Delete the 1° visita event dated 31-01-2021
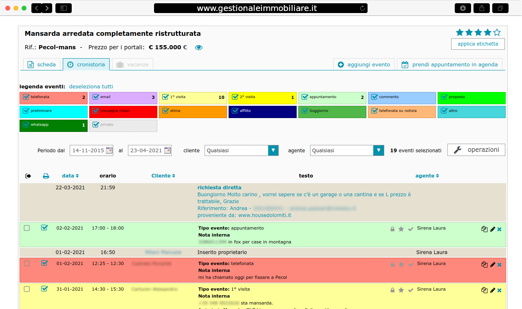Screen dimensions: 522x309 (499, 290)
